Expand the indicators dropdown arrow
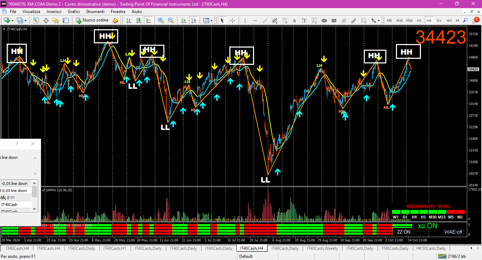The width and height of the screenshot is (482, 260). coord(211,20)
